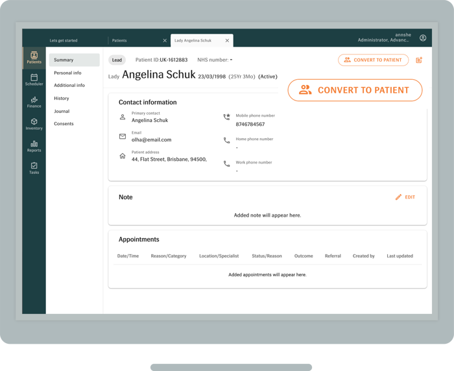The width and height of the screenshot is (454, 371).
Task: Open the Journal section
Action: [62, 111]
